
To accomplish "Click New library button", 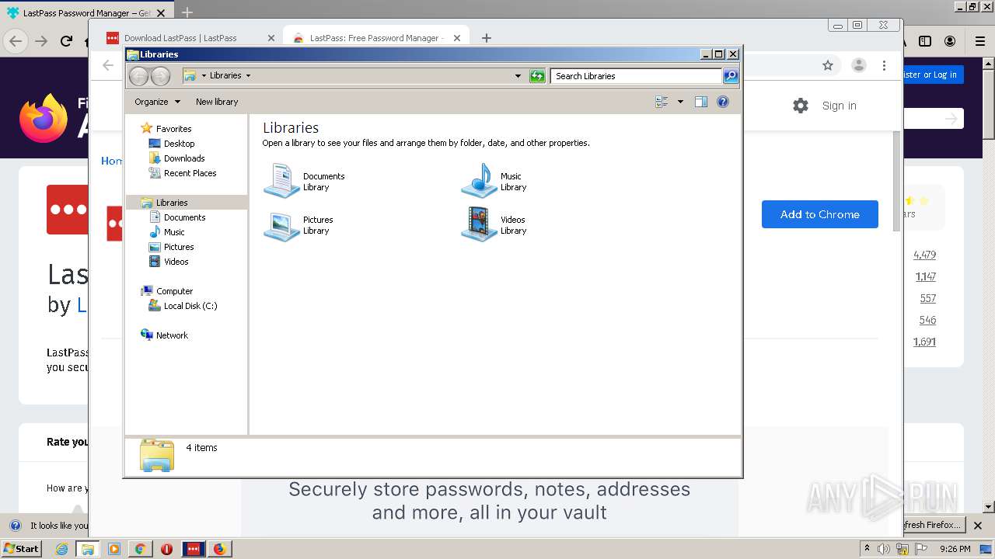I will click(217, 102).
